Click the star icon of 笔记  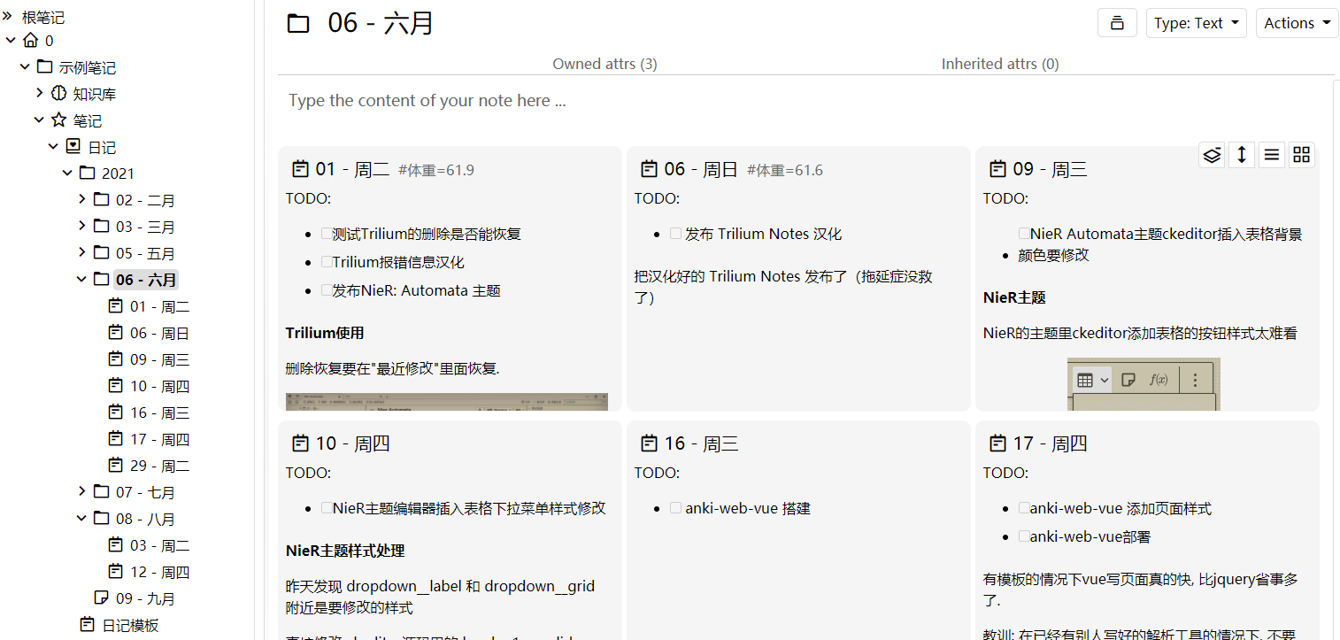pos(59,120)
